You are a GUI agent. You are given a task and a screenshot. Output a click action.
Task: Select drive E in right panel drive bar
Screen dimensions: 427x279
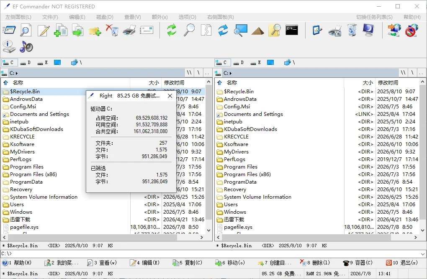click(256, 63)
